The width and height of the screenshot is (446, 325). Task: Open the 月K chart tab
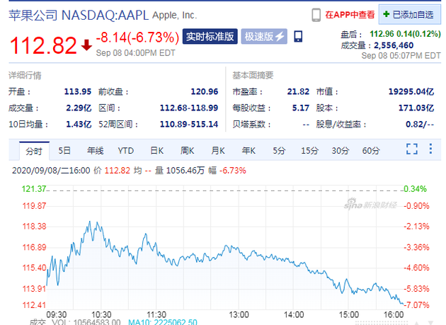point(218,151)
